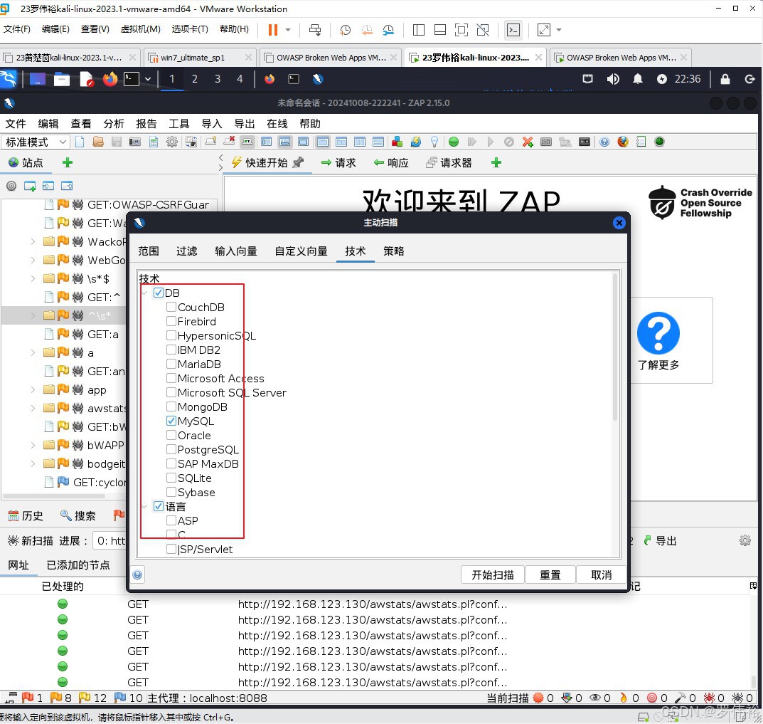Screen dimensions: 763x724
Task: Check the Firebird checkbox
Action: (x=171, y=321)
